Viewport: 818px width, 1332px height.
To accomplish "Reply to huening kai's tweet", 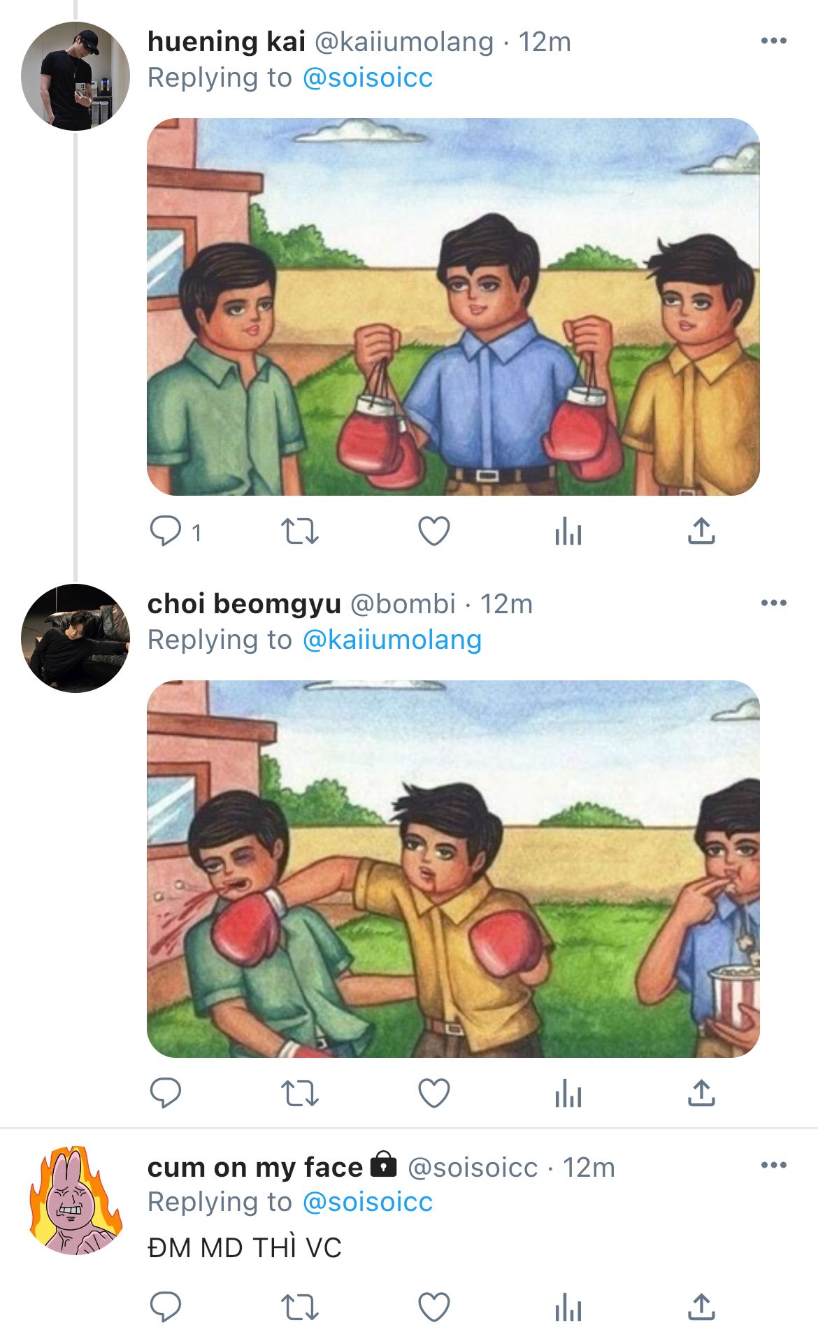I will [166, 531].
